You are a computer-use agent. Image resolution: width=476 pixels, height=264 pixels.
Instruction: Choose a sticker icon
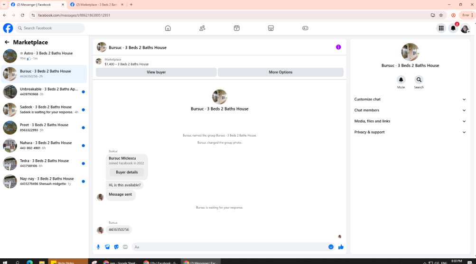click(x=116, y=247)
